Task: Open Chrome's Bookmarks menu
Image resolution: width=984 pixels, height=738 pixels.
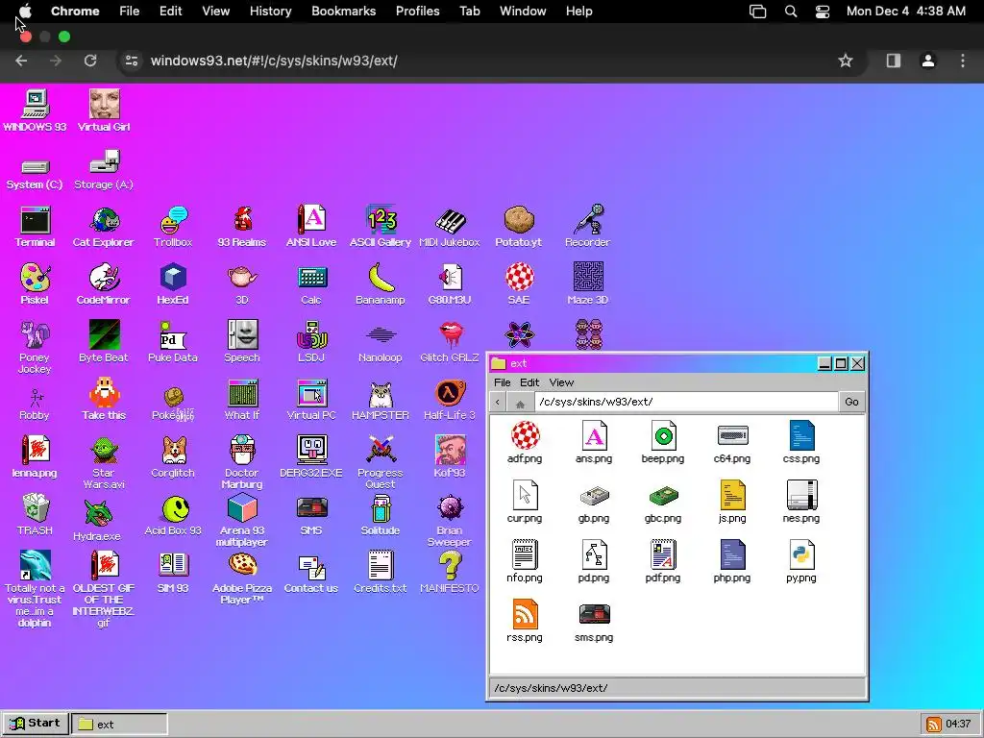Action: click(344, 12)
